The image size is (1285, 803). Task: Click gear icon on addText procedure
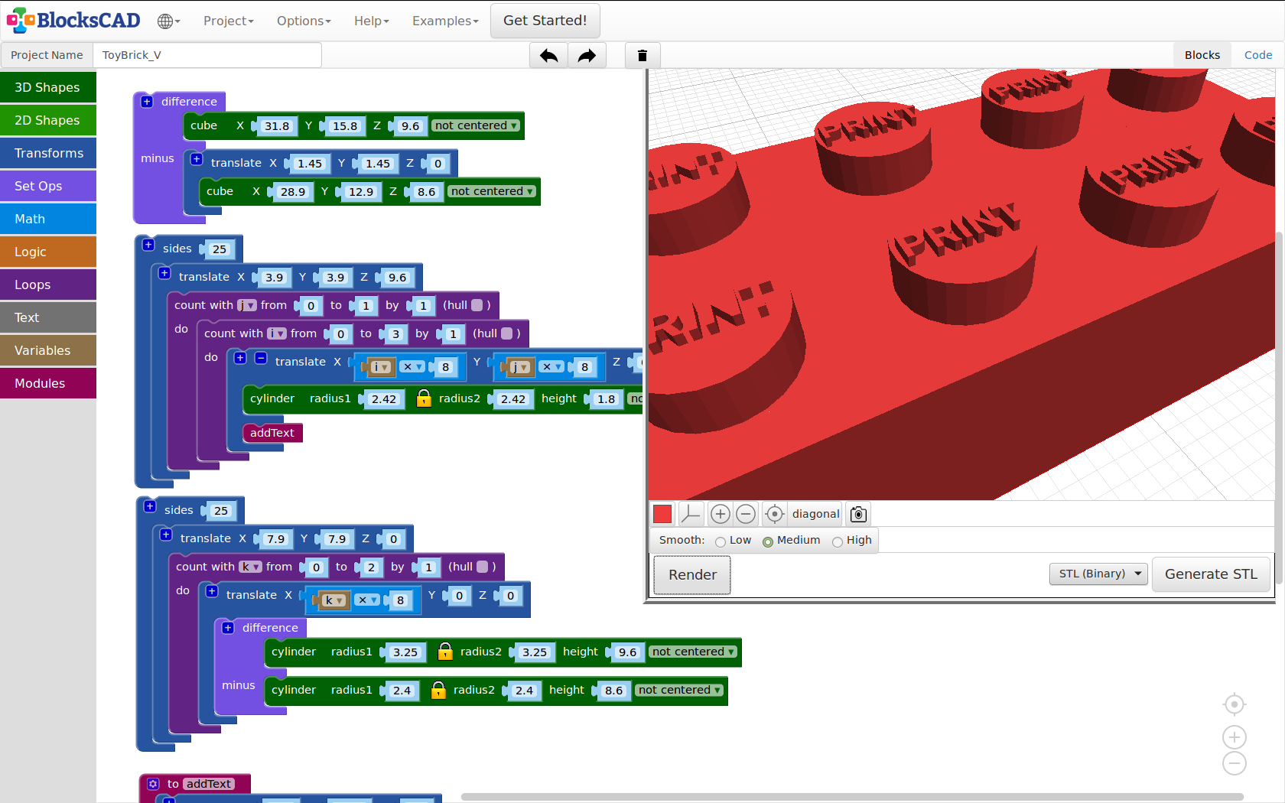(153, 784)
